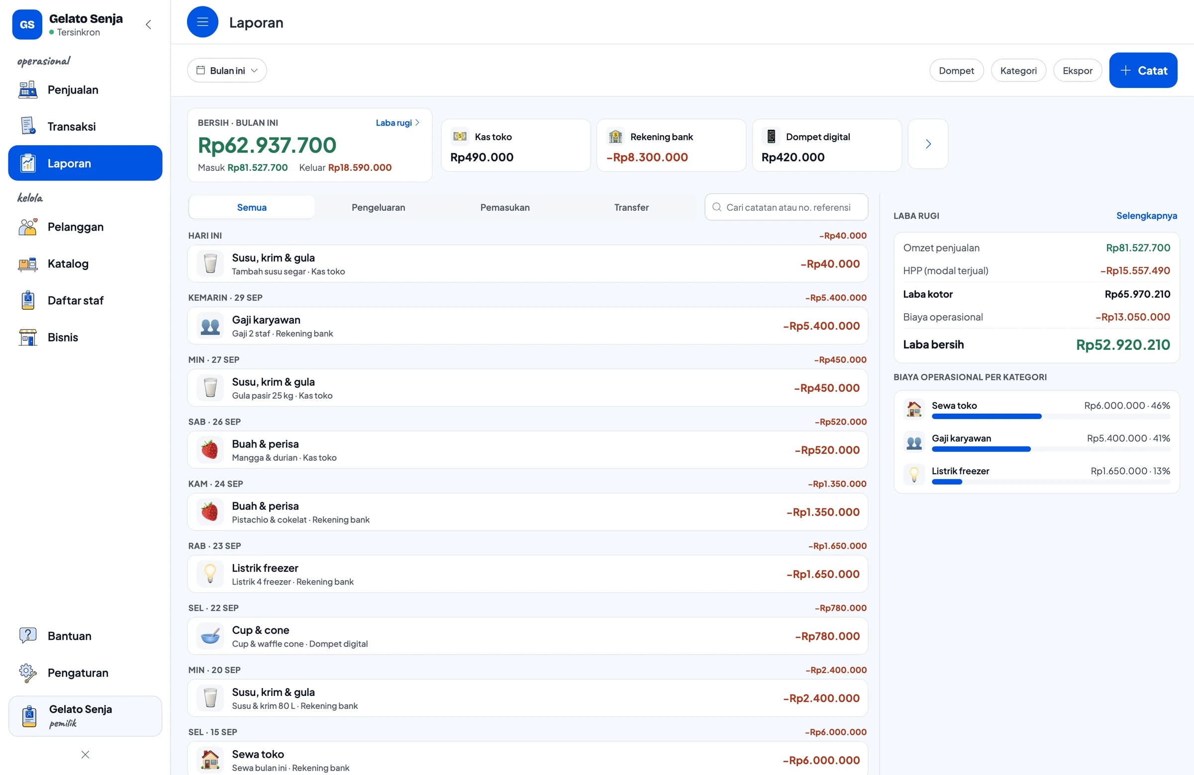Image resolution: width=1194 pixels, height=775 pixels.
Task: Open the Bantuan help icon
Action: (27, 636)
